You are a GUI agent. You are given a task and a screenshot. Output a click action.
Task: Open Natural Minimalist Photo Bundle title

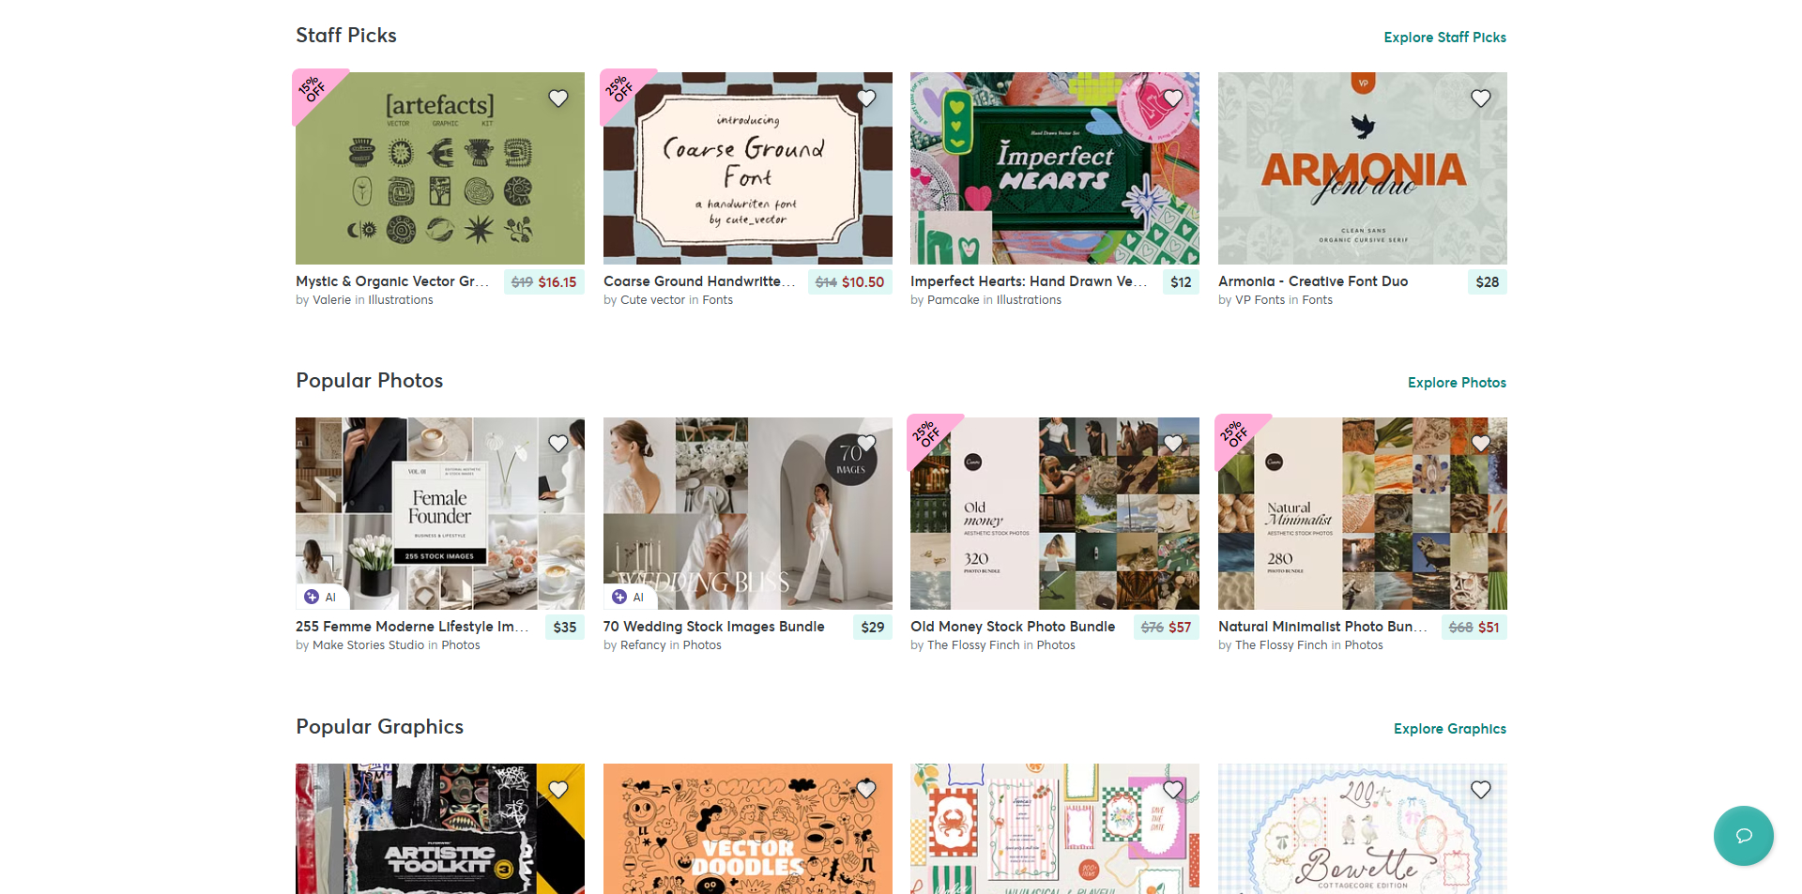[x=1322, y=627]
